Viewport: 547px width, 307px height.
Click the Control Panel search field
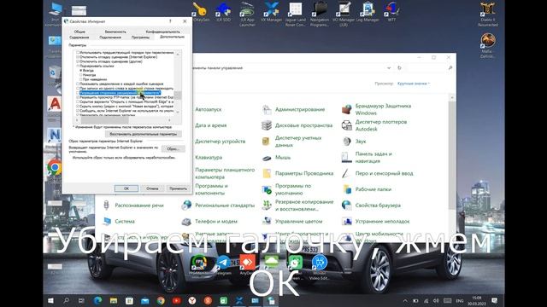click(429, 68)
